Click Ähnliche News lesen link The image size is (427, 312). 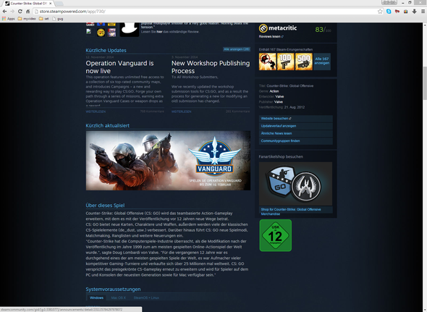click(x=295, y=133)
